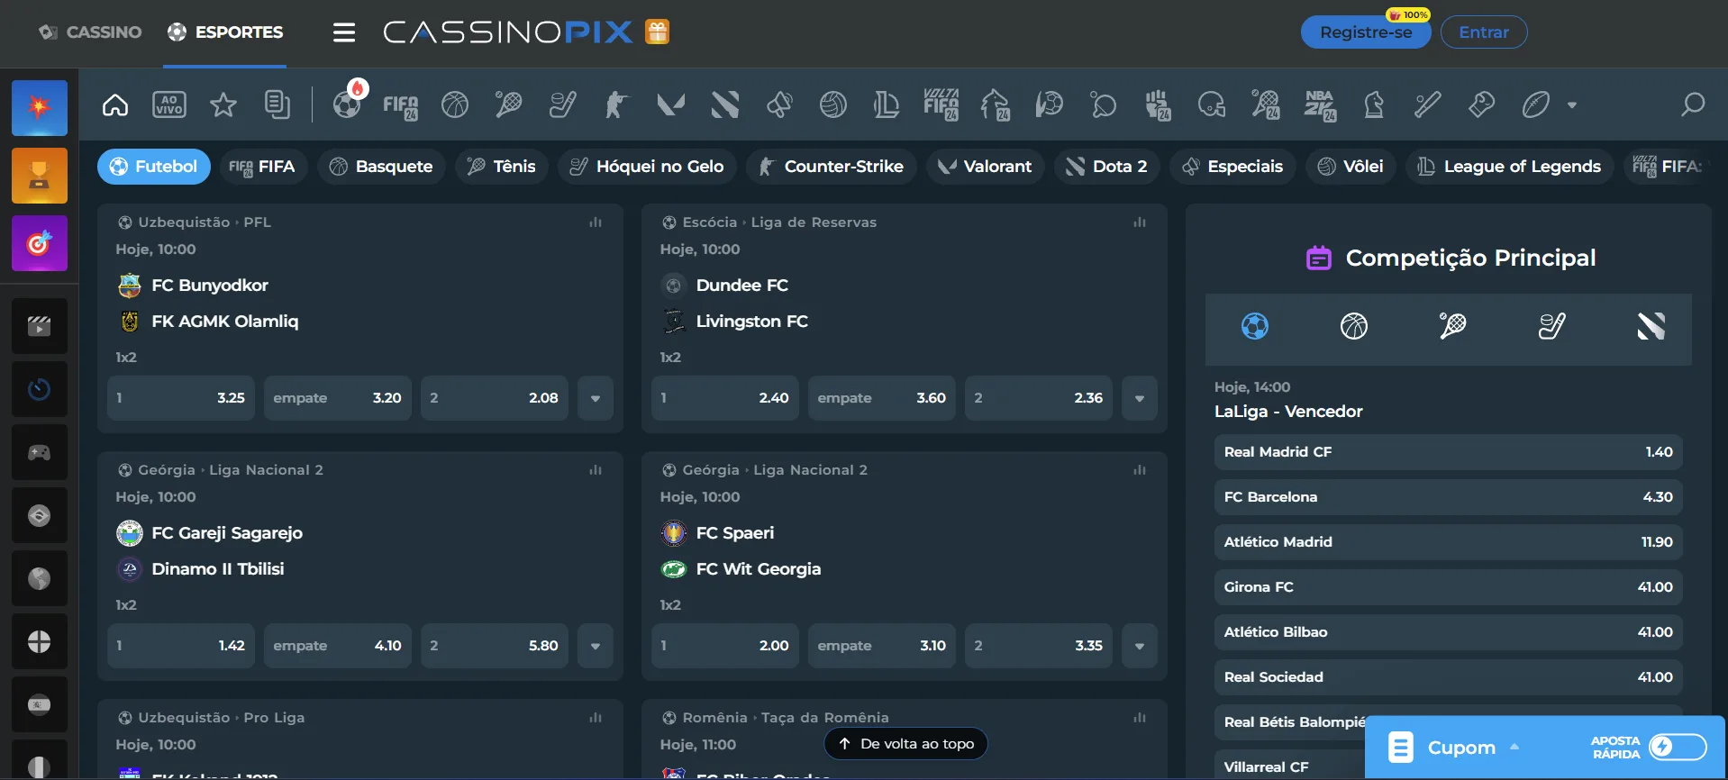Expand more markets for FC Spaeri match
Screen dimensions: 1728x780
point(1140,646)
